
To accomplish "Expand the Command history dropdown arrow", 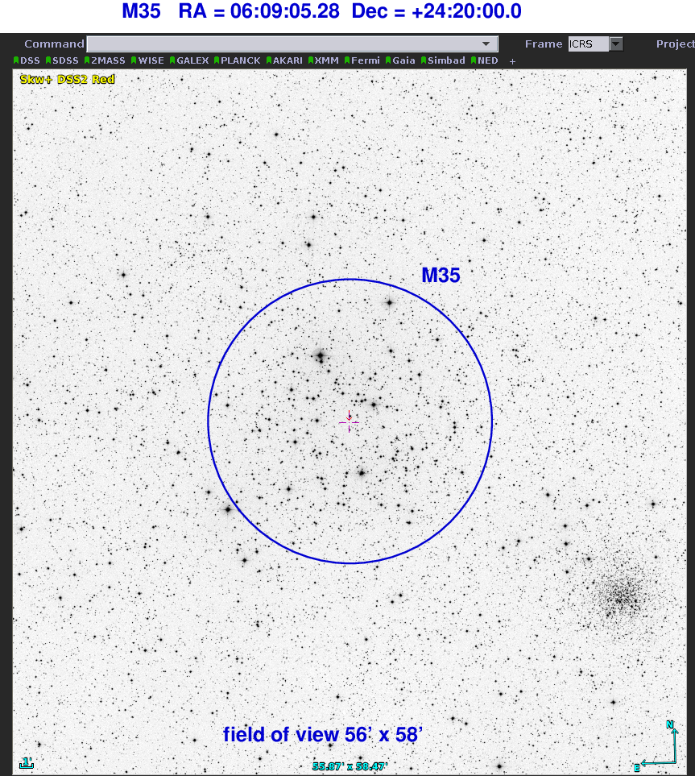I will (485, 44).
